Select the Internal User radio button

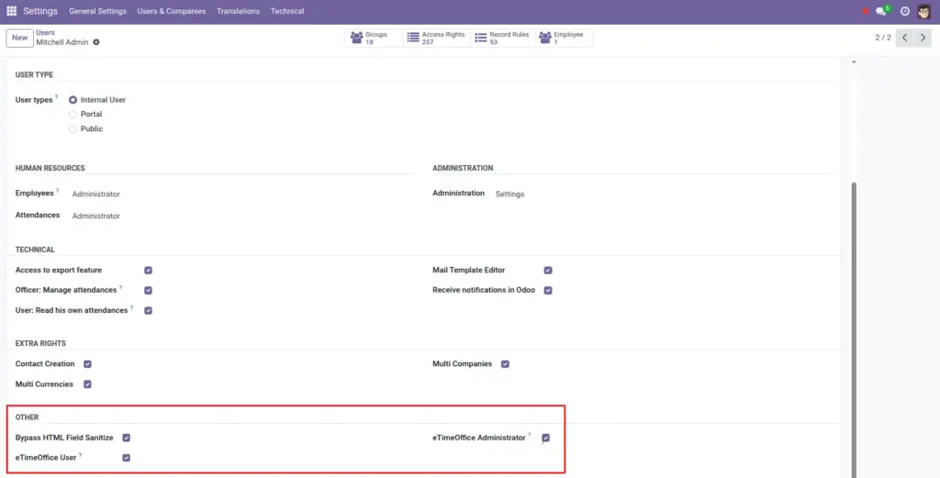[73, 100]
